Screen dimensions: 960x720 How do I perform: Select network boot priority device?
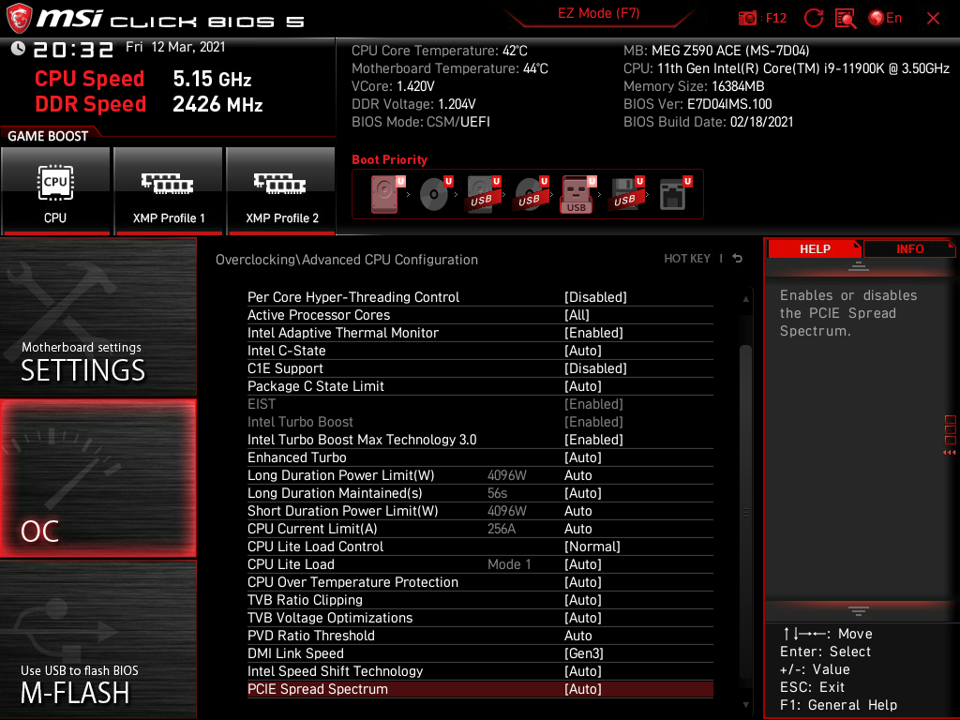click(675, 194)
